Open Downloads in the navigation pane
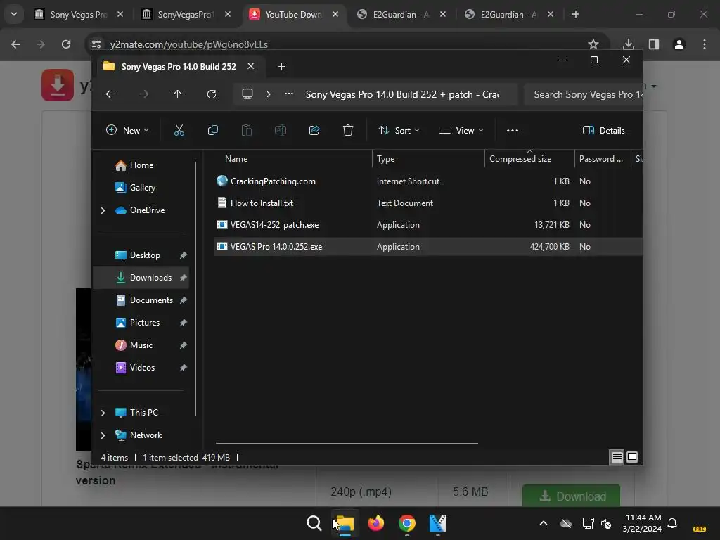720x540 pixels. [x=141, y=278]
